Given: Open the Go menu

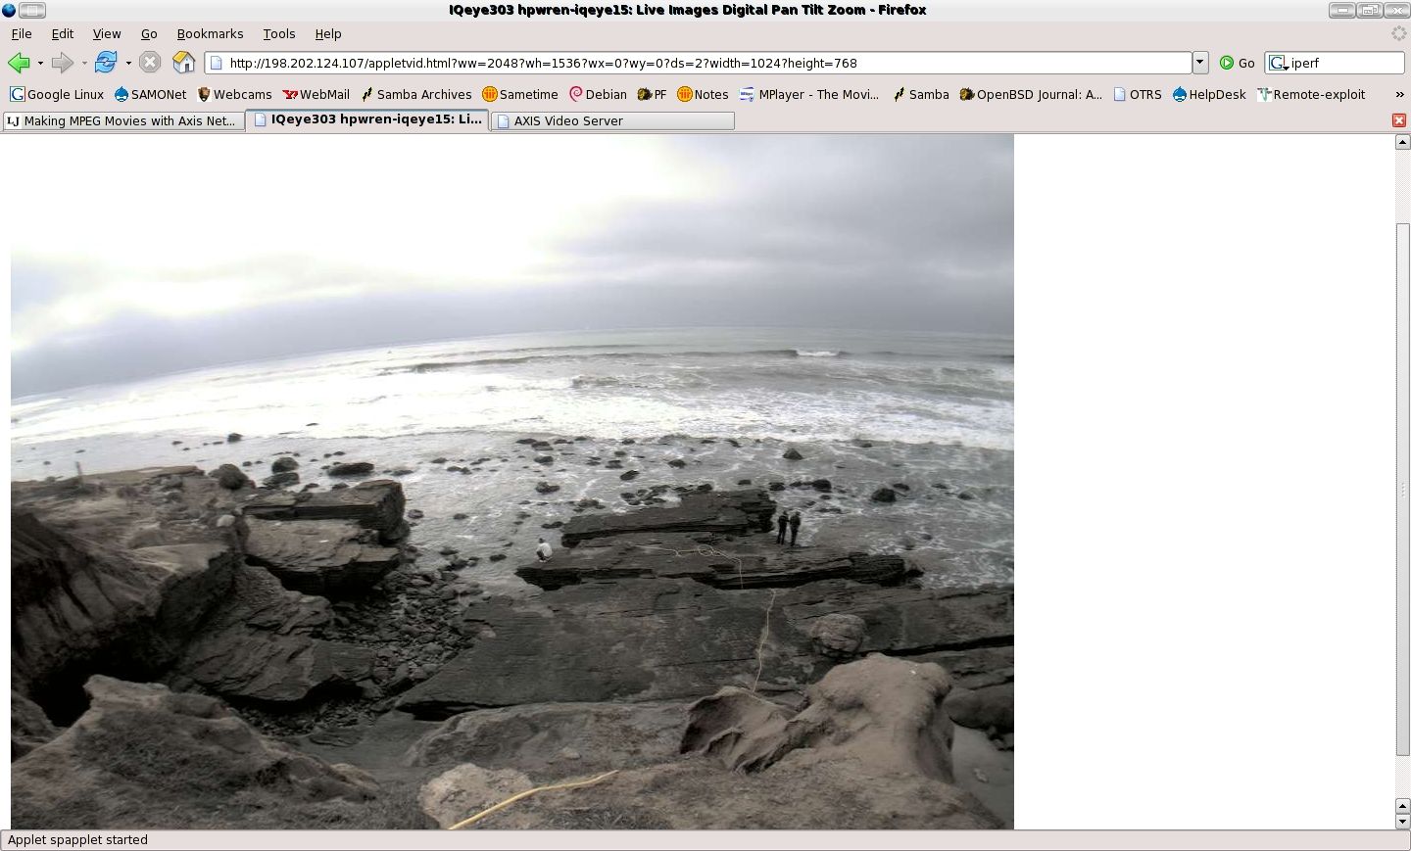Looking at the screenshot, I should 149,33.
